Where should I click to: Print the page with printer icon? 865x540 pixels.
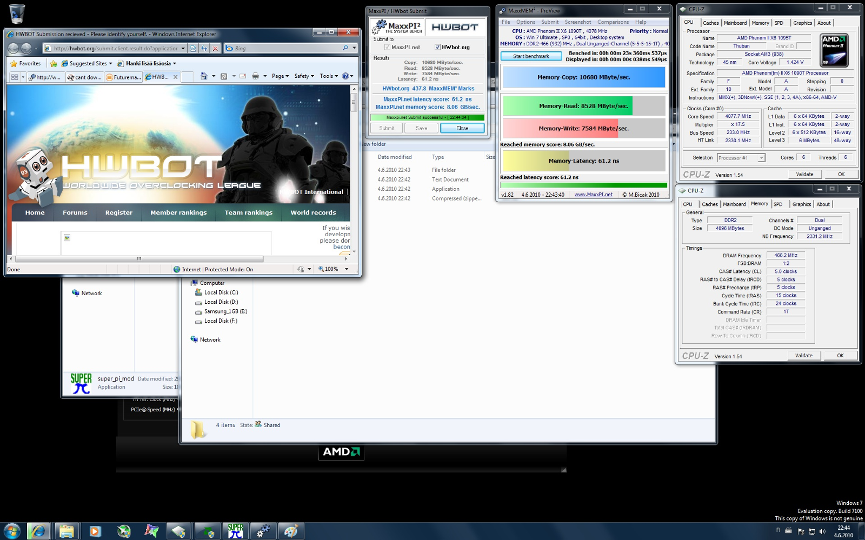pos(255,76)
